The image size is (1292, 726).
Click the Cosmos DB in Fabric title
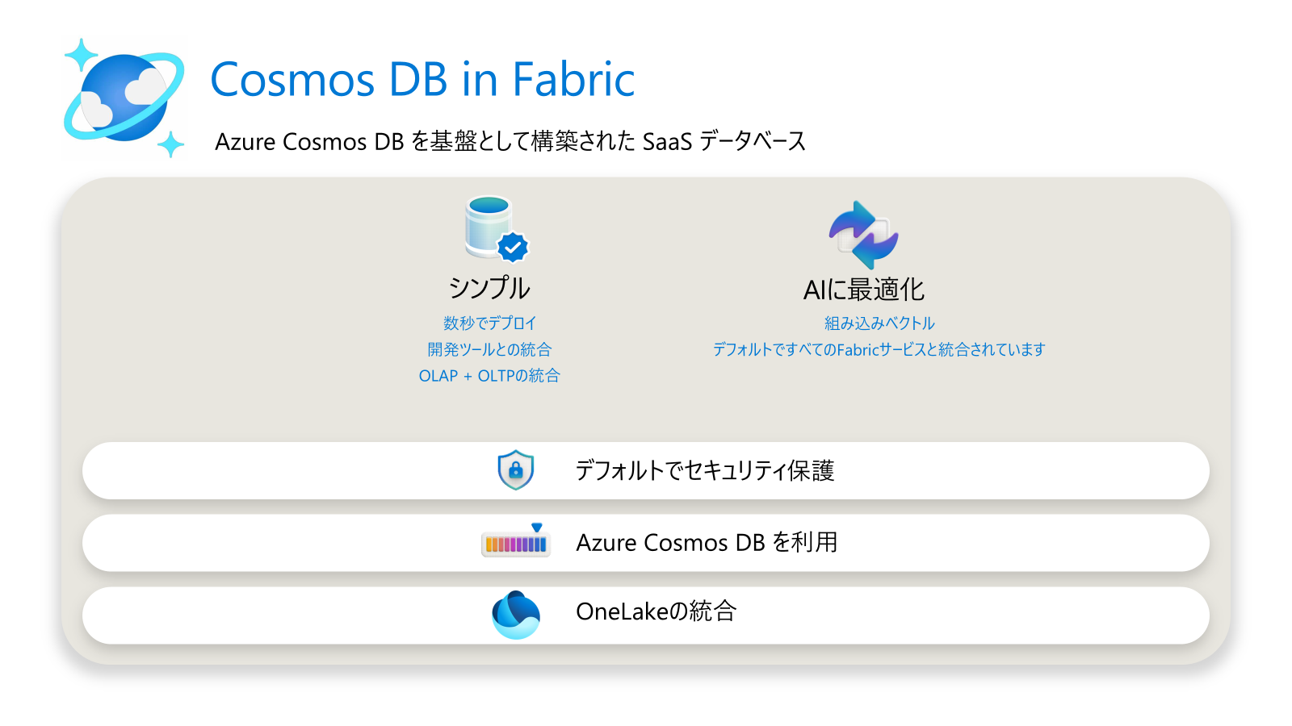click(x=422, y=79)
